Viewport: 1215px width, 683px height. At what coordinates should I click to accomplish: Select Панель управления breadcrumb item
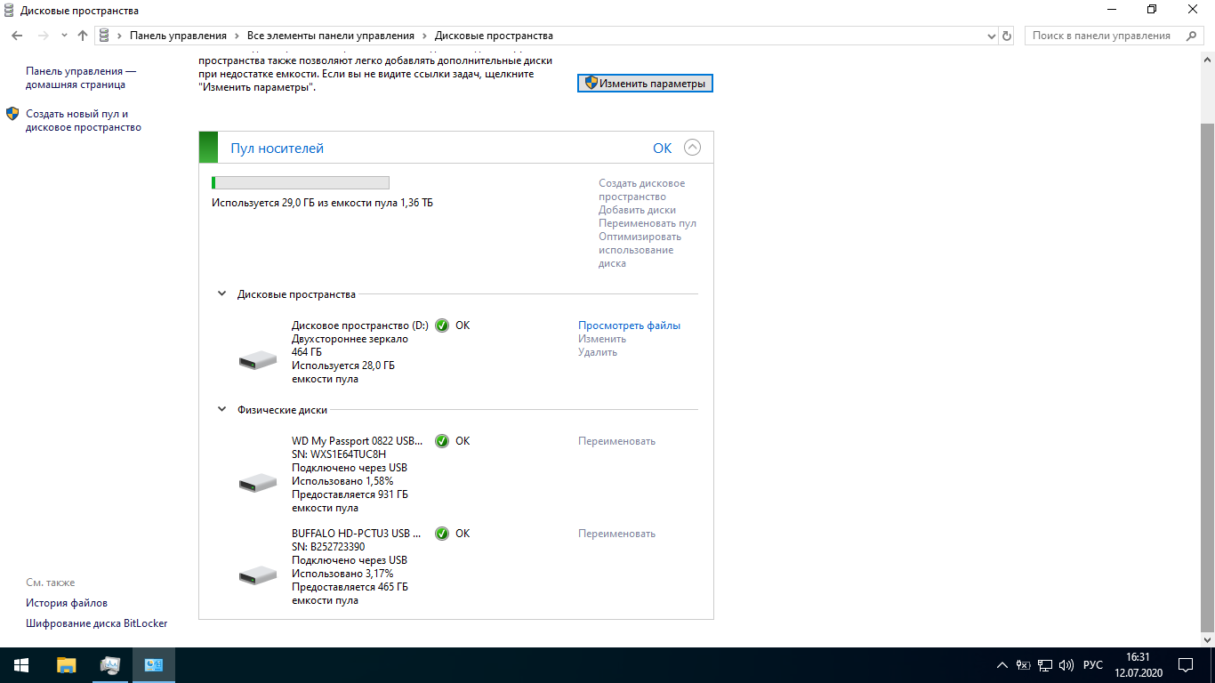pos(178,36)
